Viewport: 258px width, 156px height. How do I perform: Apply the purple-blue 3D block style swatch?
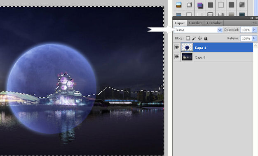tap(200, 5)
